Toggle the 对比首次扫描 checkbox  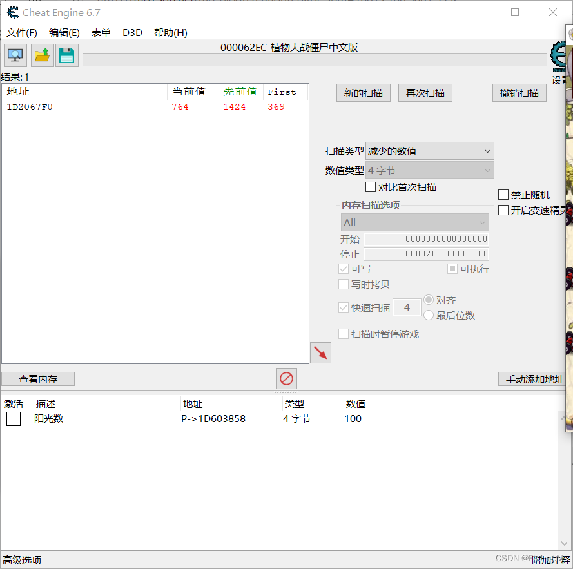click(371, 187)
